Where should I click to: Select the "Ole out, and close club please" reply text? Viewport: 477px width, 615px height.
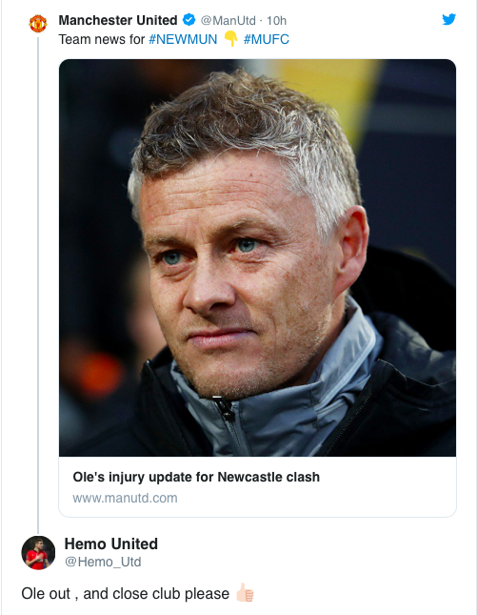pyautogui.click(x=126, y=593)
